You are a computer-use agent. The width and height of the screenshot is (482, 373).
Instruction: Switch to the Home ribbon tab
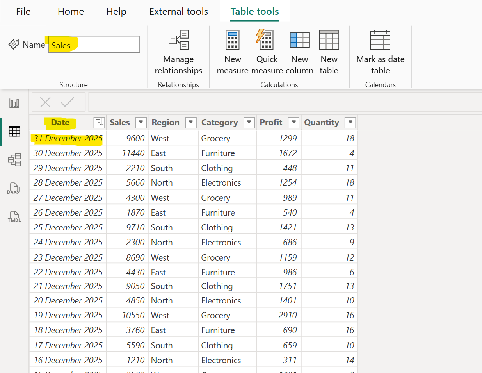point(71,11)
